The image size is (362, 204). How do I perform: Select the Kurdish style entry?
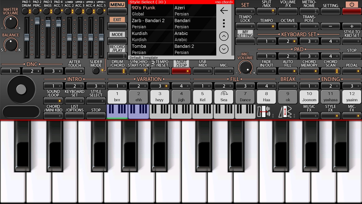[152, 36]
